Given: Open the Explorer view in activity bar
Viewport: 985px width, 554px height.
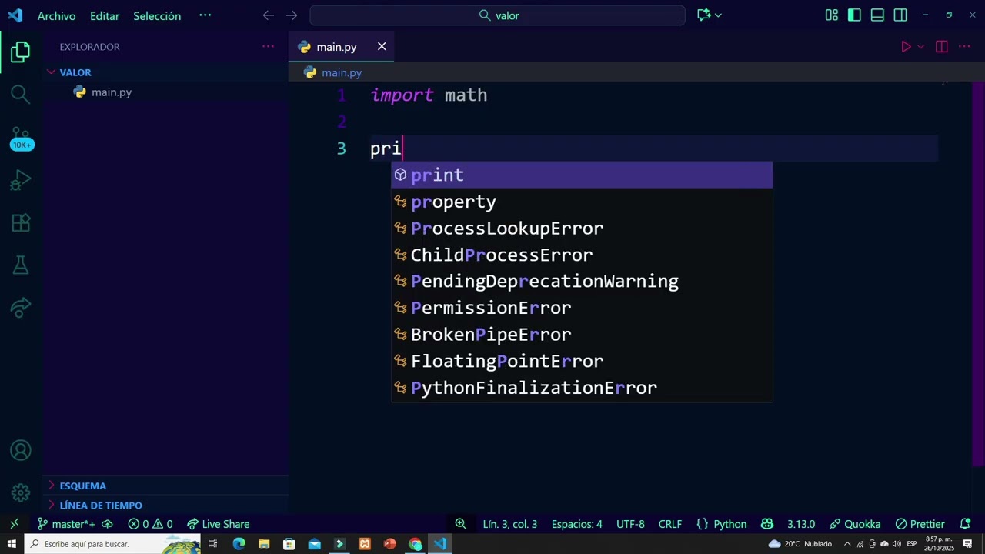Looking at the screenshot, I should click(21, 52).
